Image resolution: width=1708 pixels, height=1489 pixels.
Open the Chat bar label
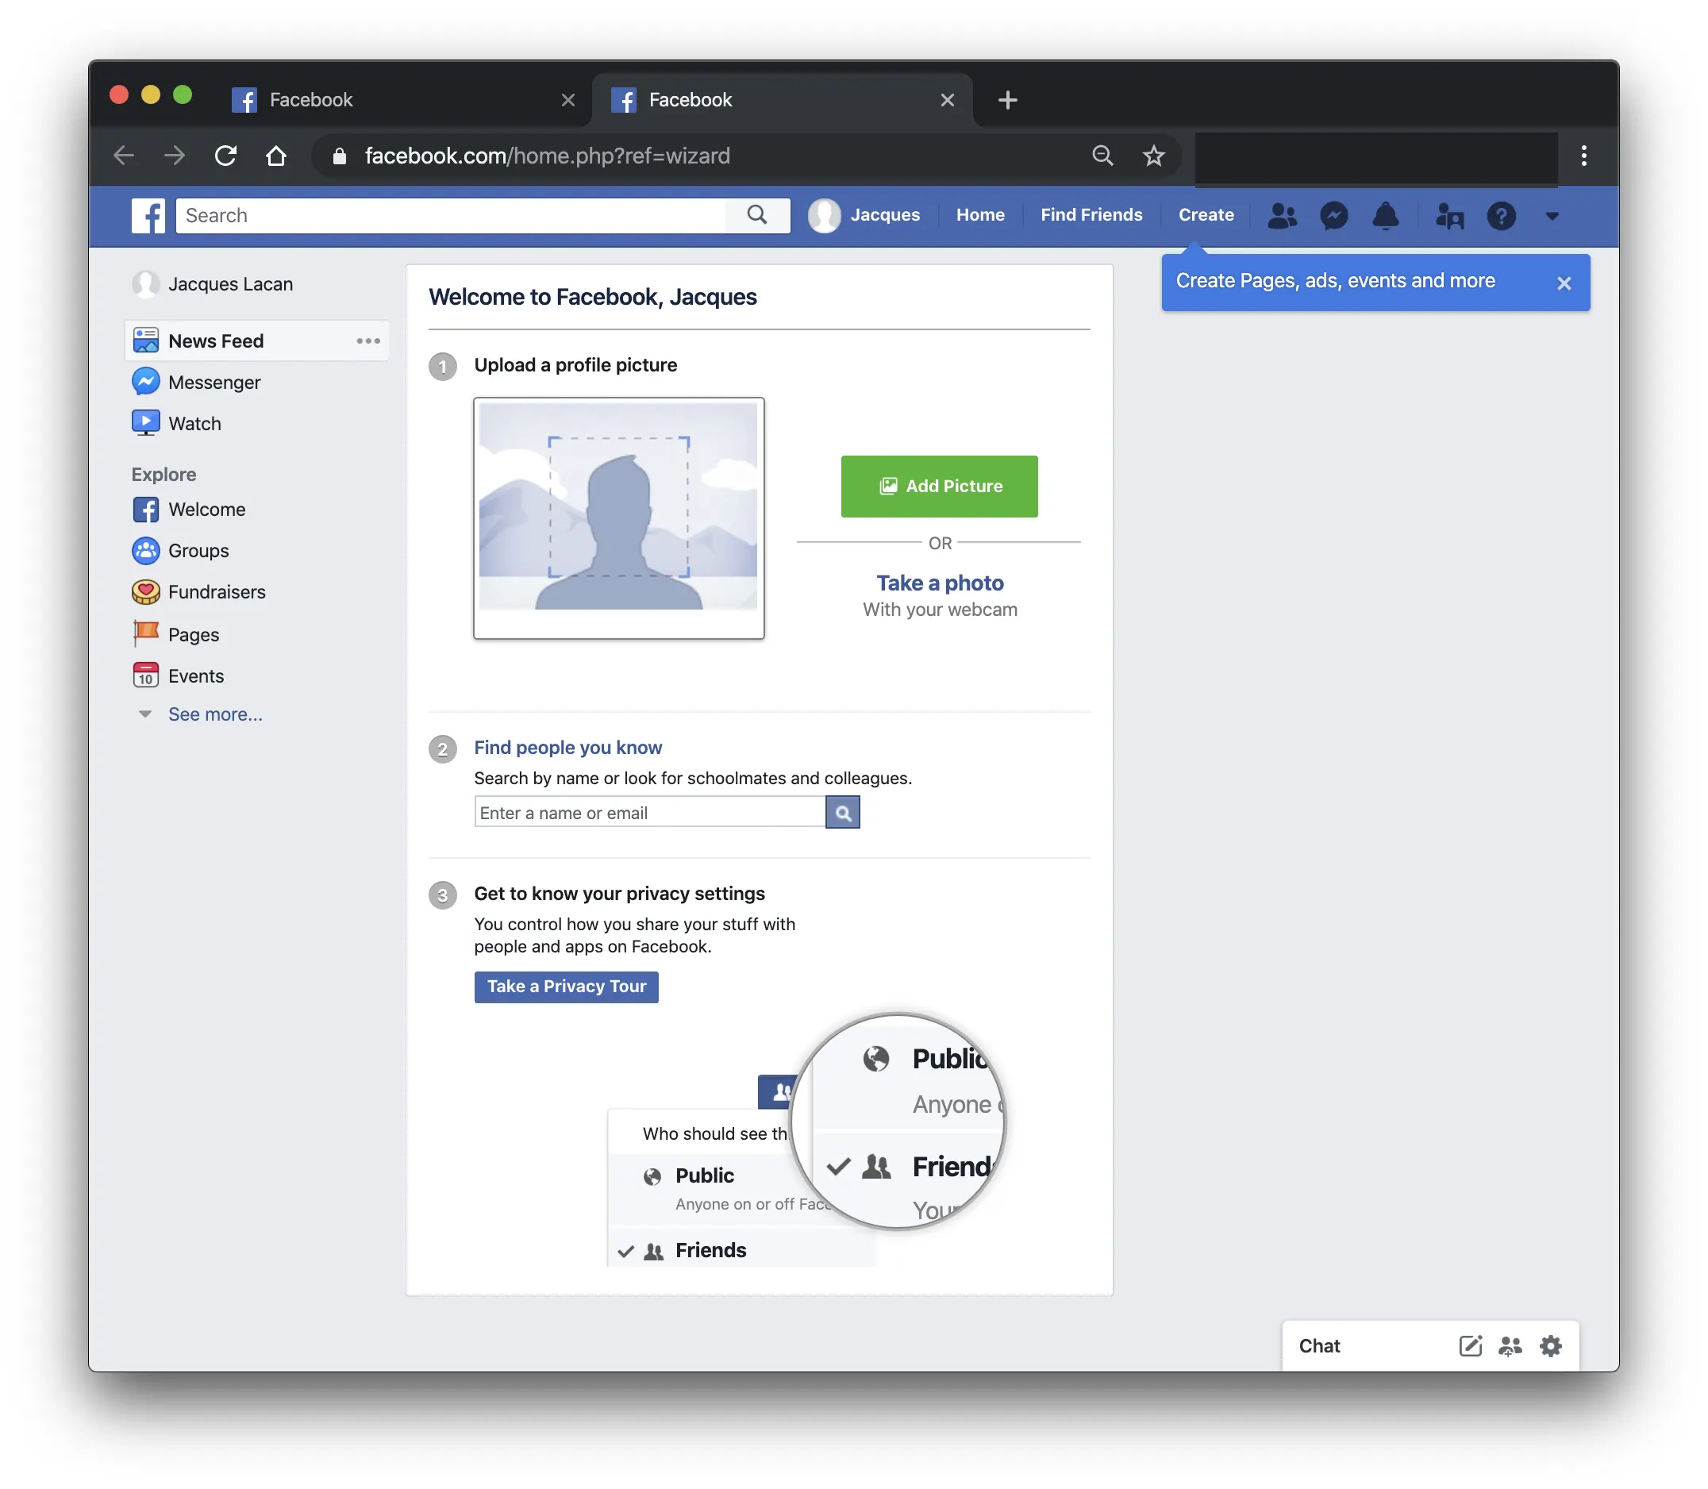pyautogui.click(x=1319, y=1346)
